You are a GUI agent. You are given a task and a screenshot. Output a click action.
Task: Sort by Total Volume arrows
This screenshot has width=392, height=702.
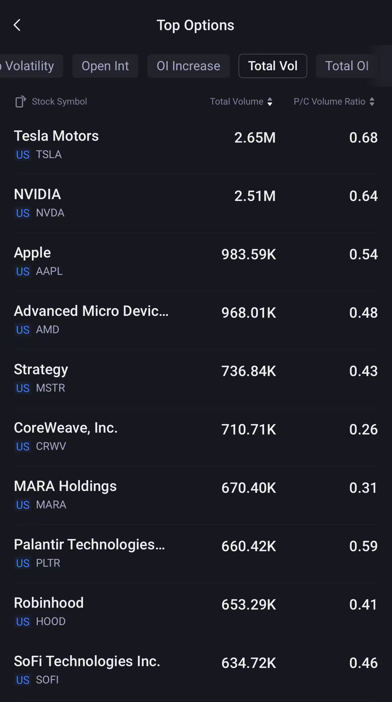270,101
